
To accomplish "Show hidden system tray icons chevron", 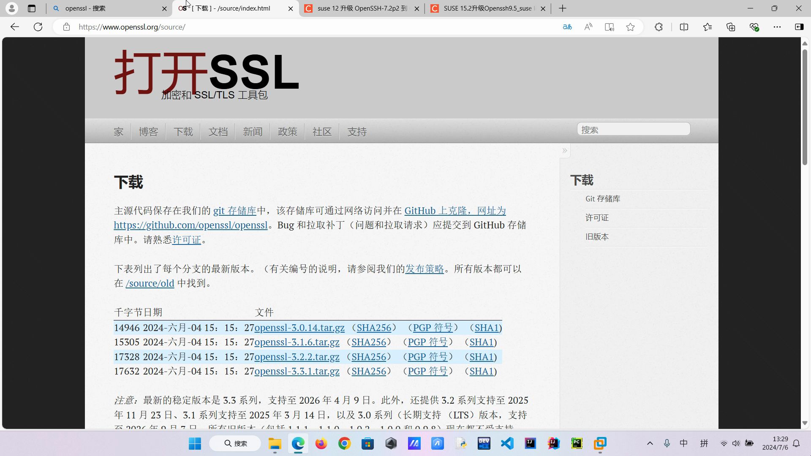I will tap(650, 443).
